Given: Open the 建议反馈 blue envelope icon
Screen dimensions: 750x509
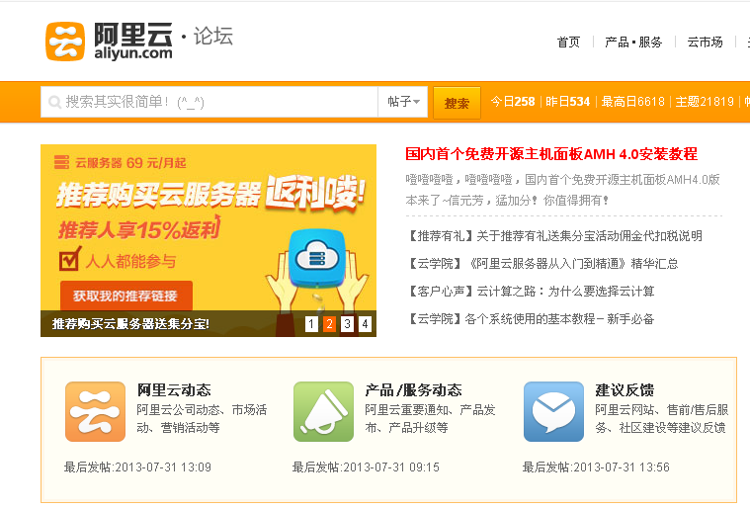Looking at the screenshot, I should tap(553, 411).
